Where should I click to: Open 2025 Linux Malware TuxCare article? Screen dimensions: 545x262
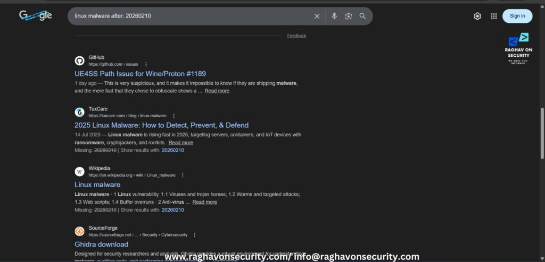point(161,125)
